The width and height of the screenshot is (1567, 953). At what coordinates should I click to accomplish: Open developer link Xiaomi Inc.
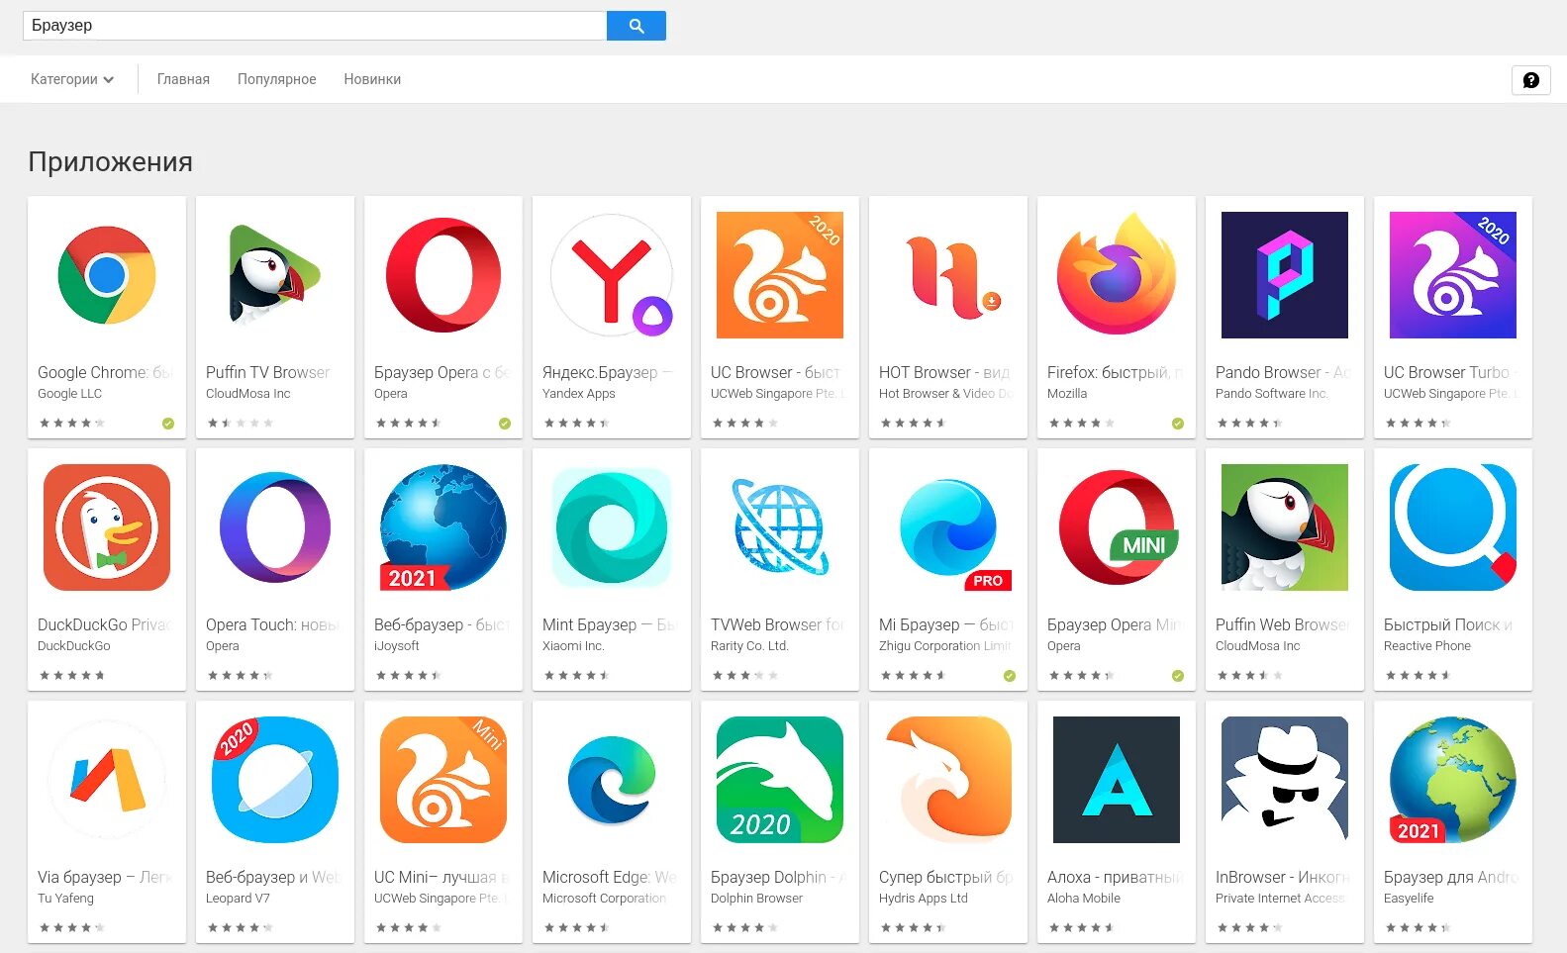pos(573,645)
